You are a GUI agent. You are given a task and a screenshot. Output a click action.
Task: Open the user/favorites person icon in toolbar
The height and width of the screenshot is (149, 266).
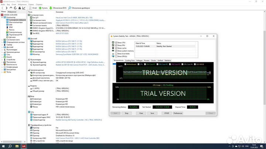[20, 8]
